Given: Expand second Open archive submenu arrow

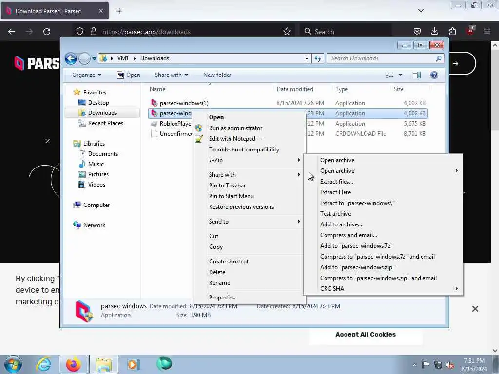Looking at the screenshot, I should pos(456,171).
